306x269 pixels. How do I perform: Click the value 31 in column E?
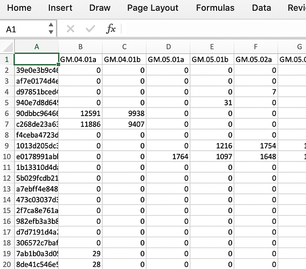[x=228, y=103]
